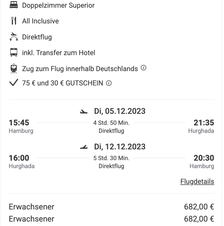Click the bus icon for hotel transfer
The height and width of the screenshot is (226, 224).
click(14, 52)
